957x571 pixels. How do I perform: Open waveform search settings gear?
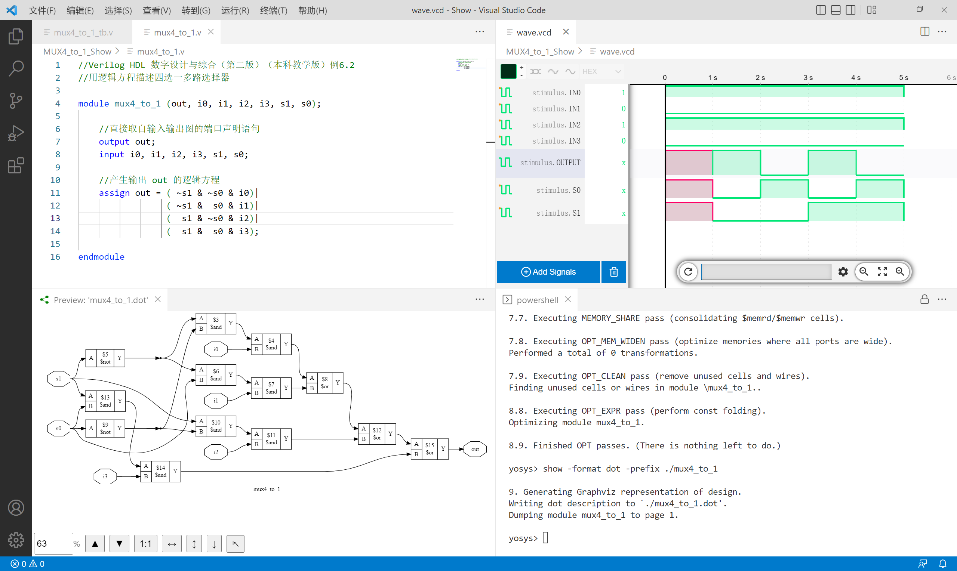pos(843,272)
